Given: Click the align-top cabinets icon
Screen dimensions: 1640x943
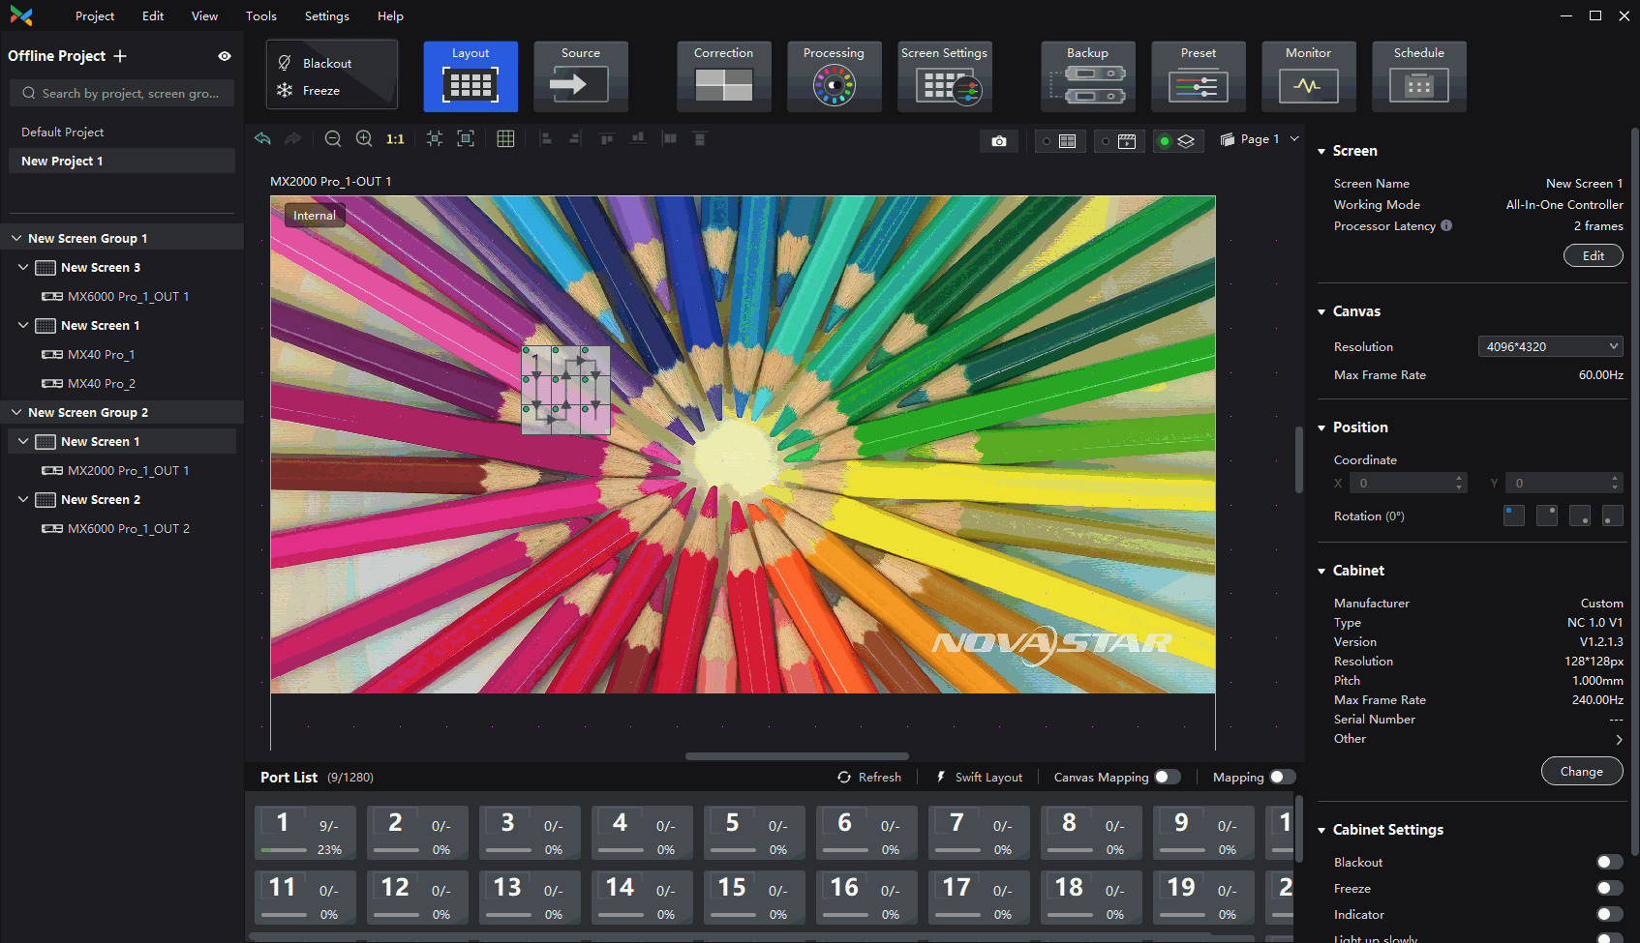Looking at the screenshot, I should pyautogui.click(x=607, y=139).
